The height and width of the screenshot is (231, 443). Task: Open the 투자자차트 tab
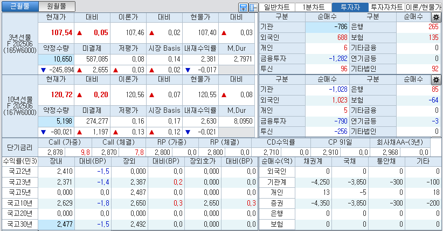[386, 7]
